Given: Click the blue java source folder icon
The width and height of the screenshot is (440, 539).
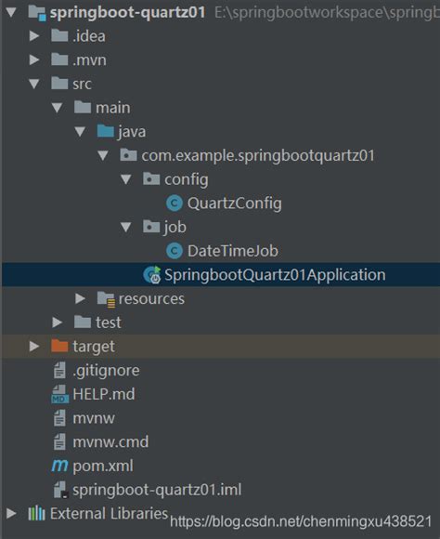Looking at the screenshot, I should point(106,131).
